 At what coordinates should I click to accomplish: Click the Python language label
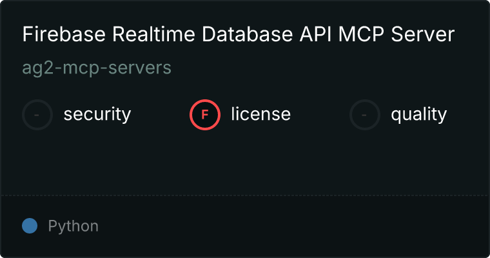pos(73,226)
